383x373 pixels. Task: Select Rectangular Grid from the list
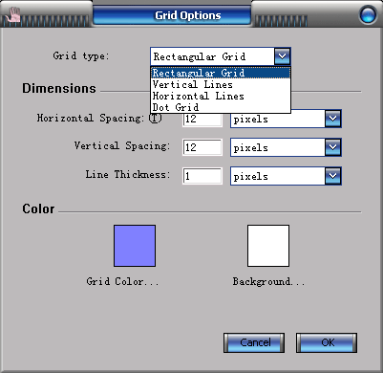(x=221, y=73)
